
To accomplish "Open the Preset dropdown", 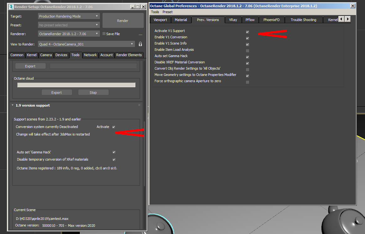I will click(x=69, y=25).
